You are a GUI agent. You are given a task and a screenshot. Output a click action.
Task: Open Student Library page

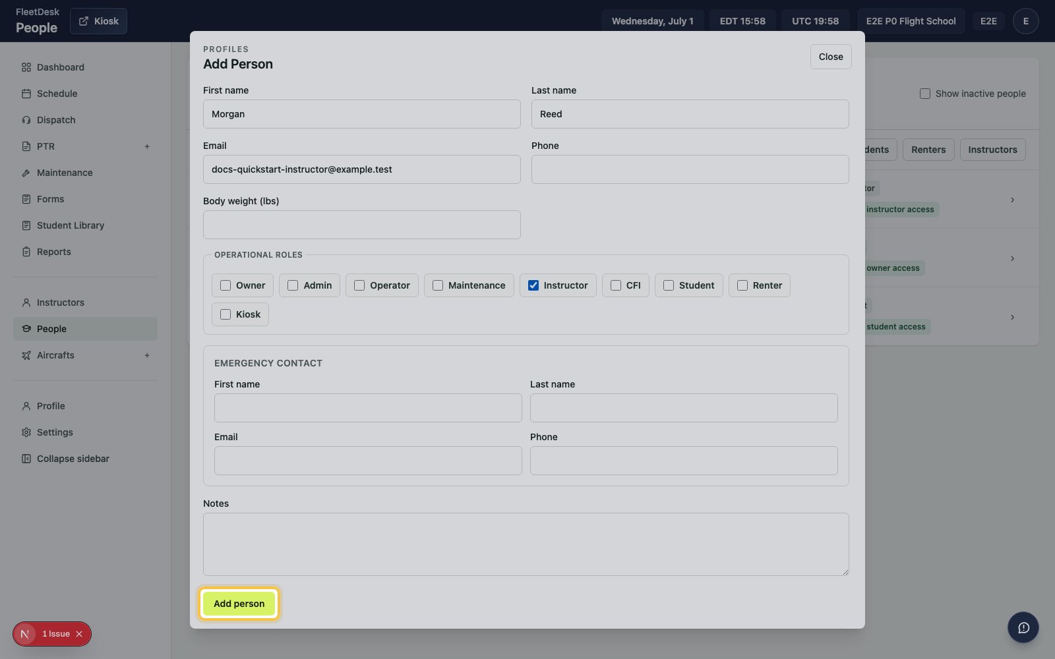pos(85,225)
